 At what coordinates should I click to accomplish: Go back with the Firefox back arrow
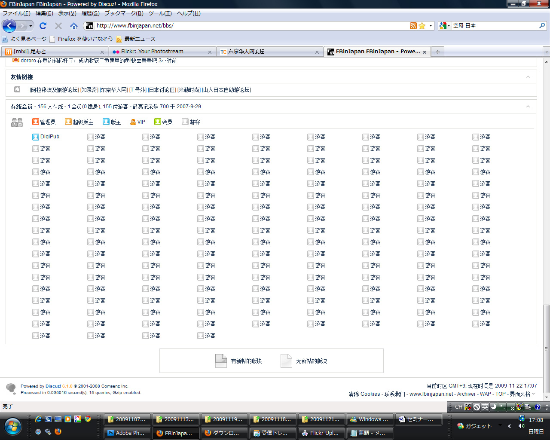[x=9, y=26]
